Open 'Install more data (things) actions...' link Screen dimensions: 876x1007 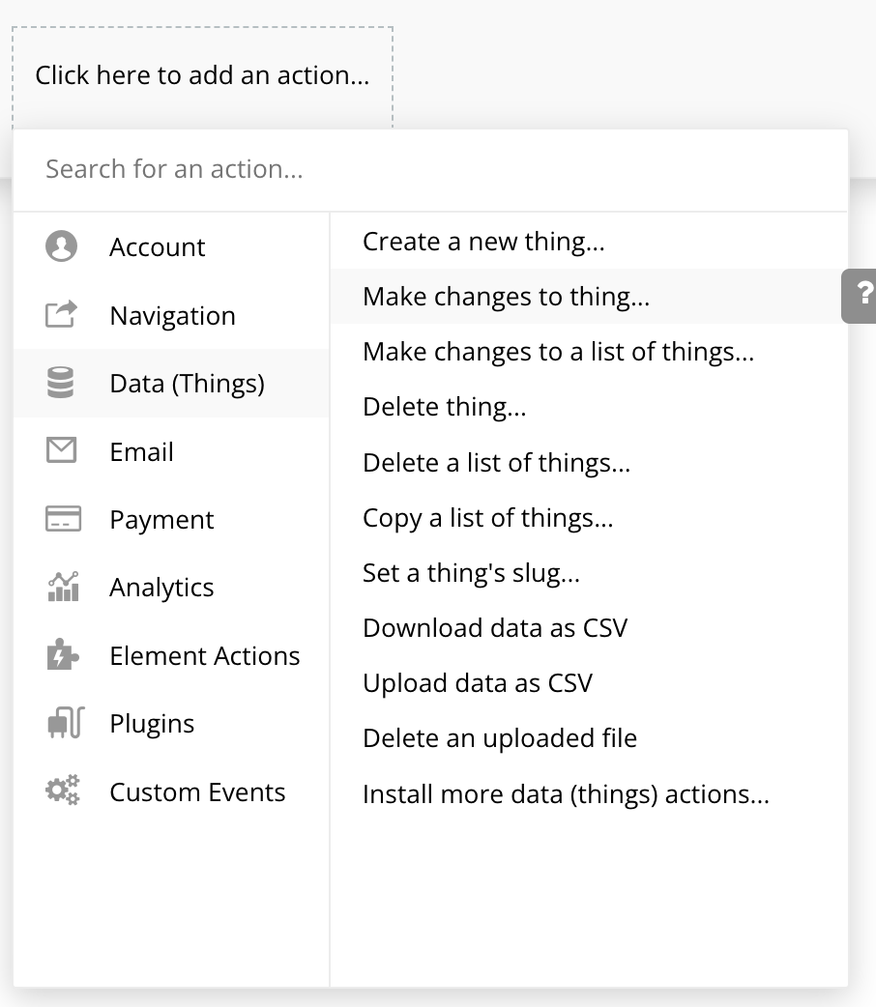click(566, 794)
